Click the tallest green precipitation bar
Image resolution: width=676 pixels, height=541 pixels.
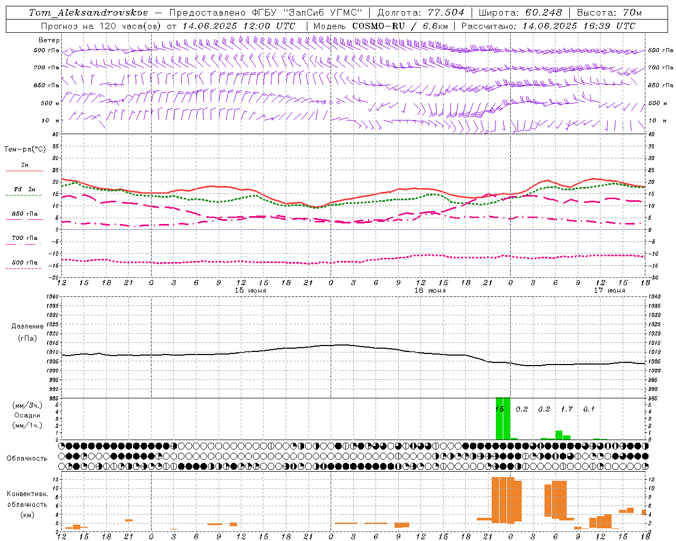pos(503,418)
